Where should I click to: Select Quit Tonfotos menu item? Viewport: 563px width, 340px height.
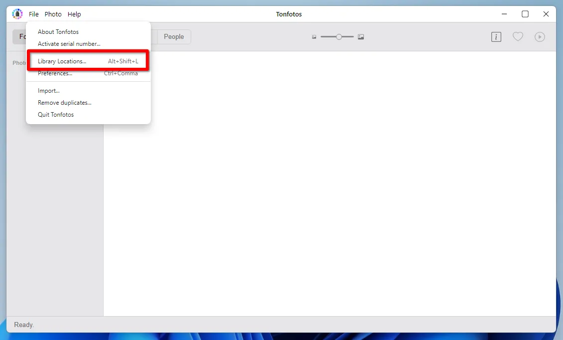(x=56, y=115)
